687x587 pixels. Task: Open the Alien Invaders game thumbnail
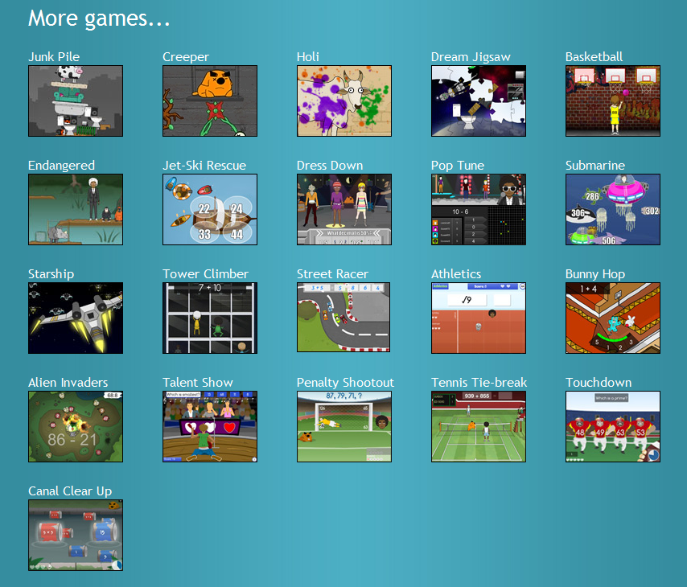pos(76,427)
